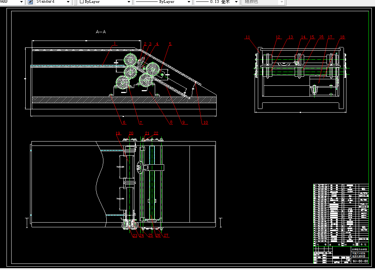Select part callout label 19
375x270 pixels.
118,133
